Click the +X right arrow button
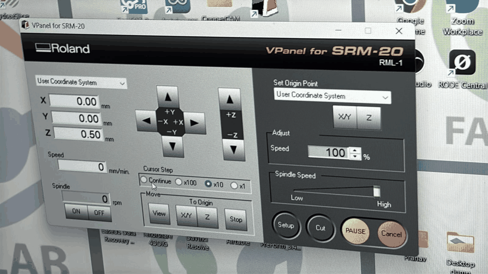Screen dimensions: 488x274 (x=194, y=123)
